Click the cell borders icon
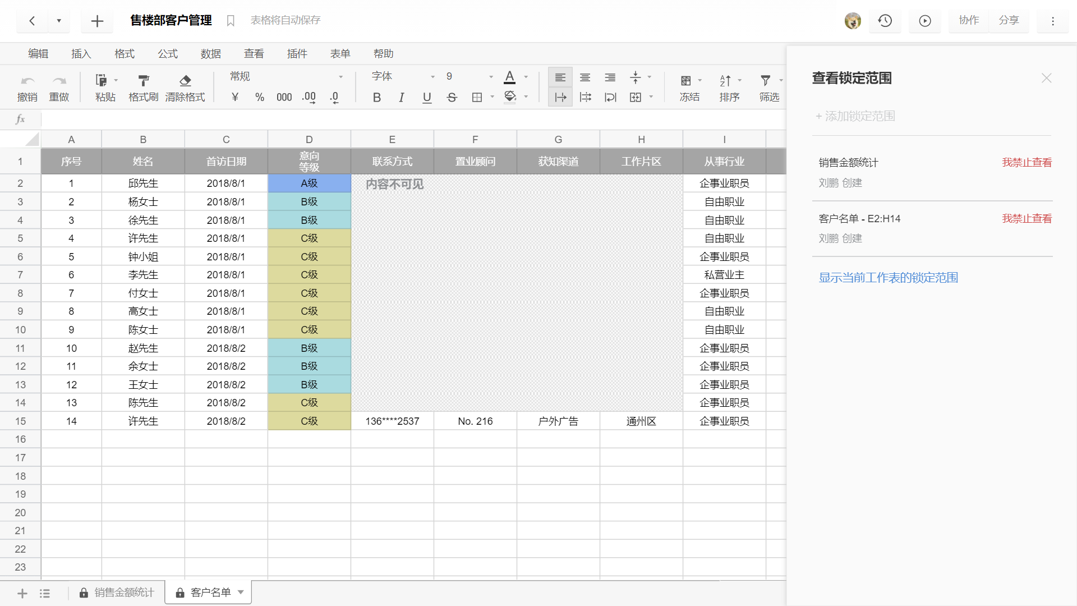This screenshot has height=606, width=1077. [x=477, y=98]
